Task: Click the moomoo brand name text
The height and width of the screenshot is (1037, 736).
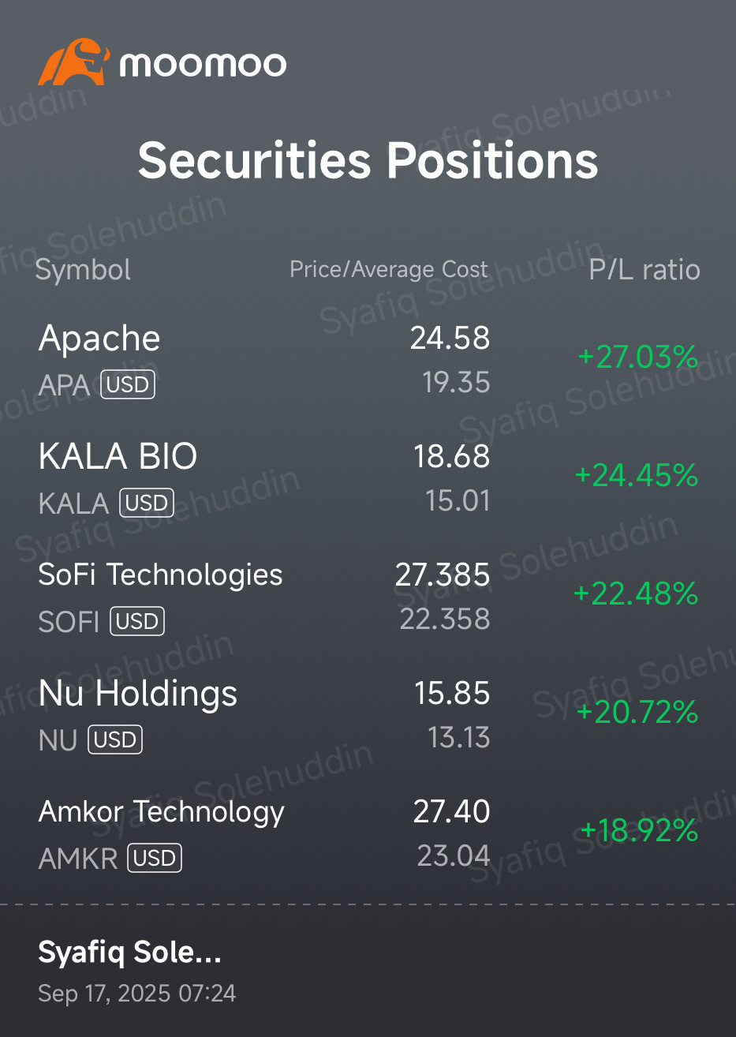Action: [203, 63]
